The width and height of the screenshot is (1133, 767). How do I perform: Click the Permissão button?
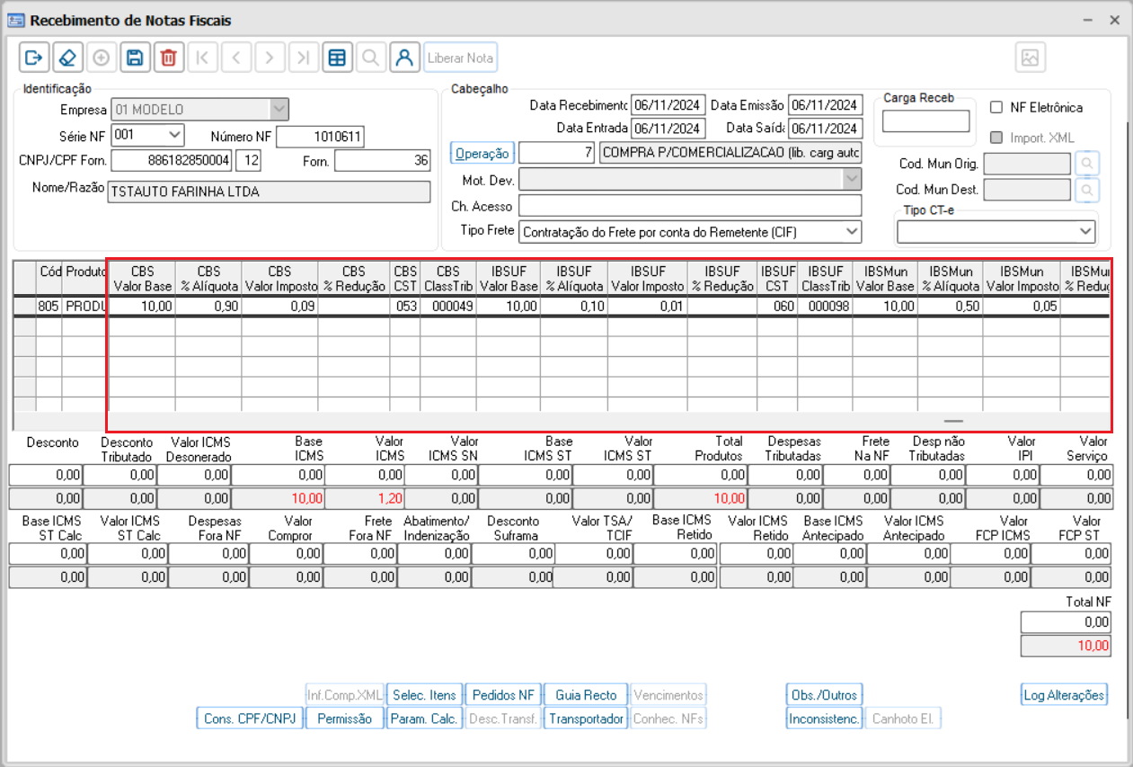click(x=345, y=718)
